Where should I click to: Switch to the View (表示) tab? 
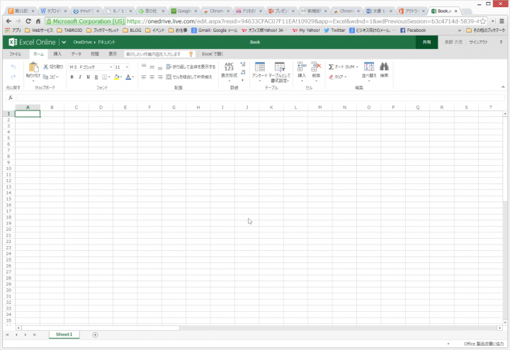(113, 54)
